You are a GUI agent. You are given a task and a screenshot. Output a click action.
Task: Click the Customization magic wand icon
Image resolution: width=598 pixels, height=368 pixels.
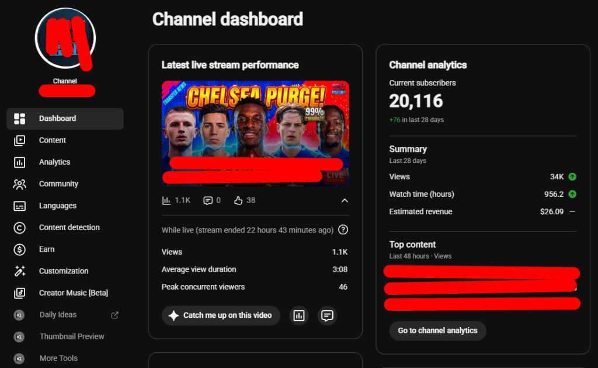[x=19, y=271]
